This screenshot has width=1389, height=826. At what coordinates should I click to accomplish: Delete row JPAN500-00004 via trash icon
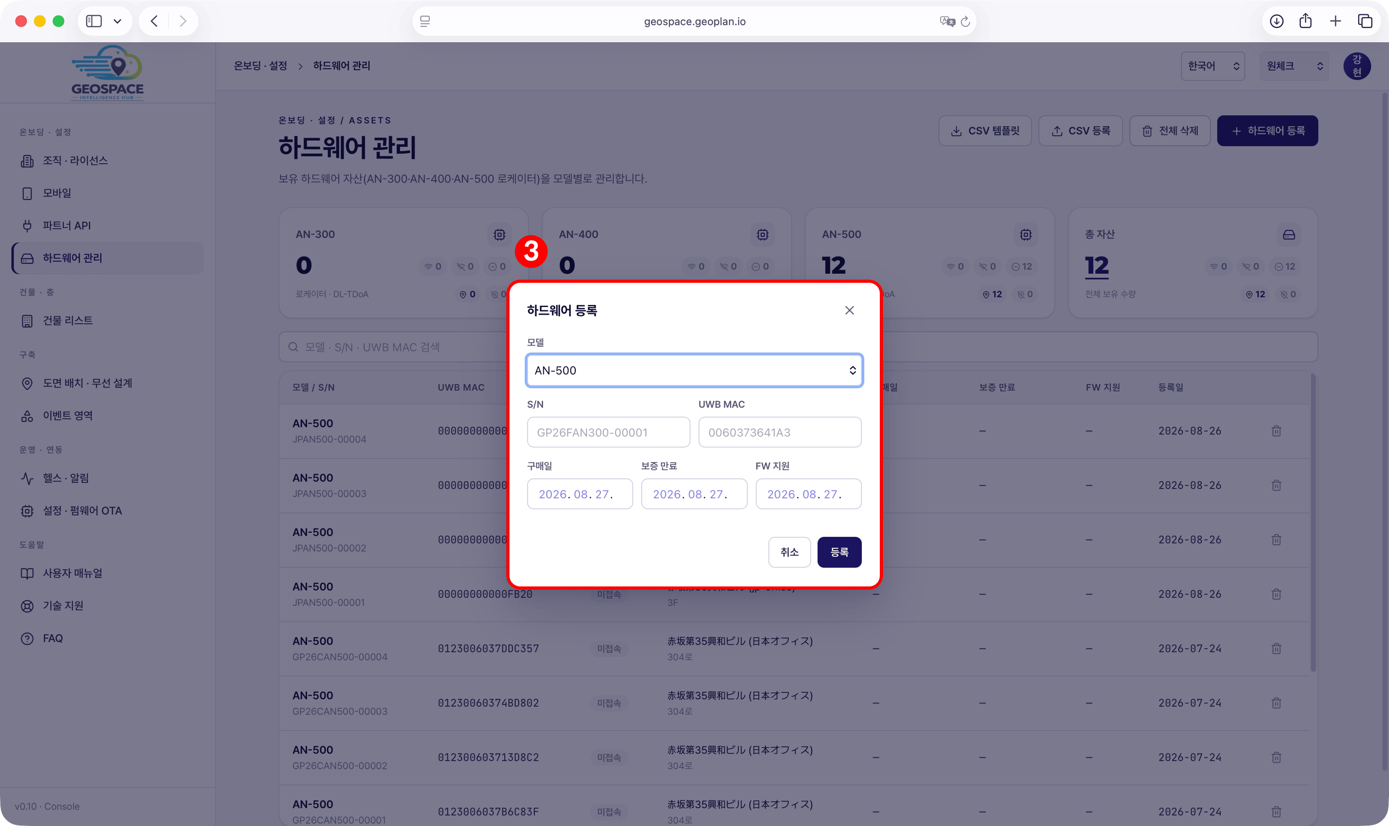pos(1276,431)
